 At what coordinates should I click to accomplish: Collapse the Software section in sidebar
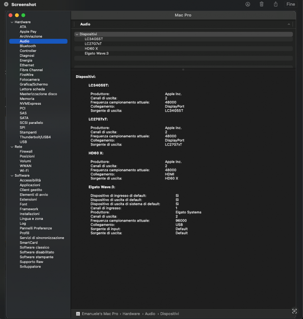(x=12, y=175)
